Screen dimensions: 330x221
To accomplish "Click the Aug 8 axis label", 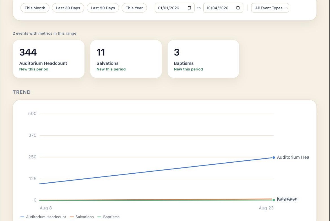I will [46, 208].
